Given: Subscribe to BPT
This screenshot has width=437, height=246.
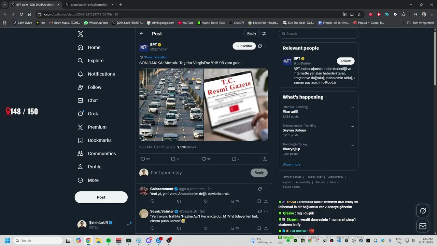Looking at the screenshot, I should pos(244,46).
